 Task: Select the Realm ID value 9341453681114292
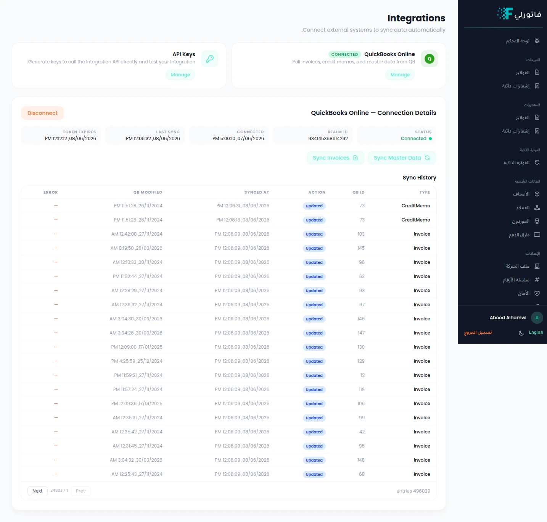coord(328,139)
